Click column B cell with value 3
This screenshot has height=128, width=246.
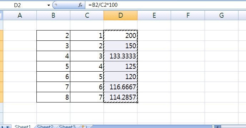(x=53, y=46)
